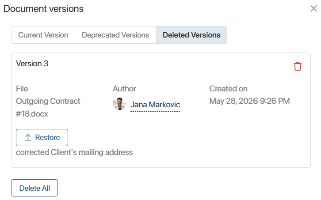Image resolution: width=321 pixels, height=200 pixels.
Task: Click the comment about corrected Client's mailing address
Action: [74, 152]
